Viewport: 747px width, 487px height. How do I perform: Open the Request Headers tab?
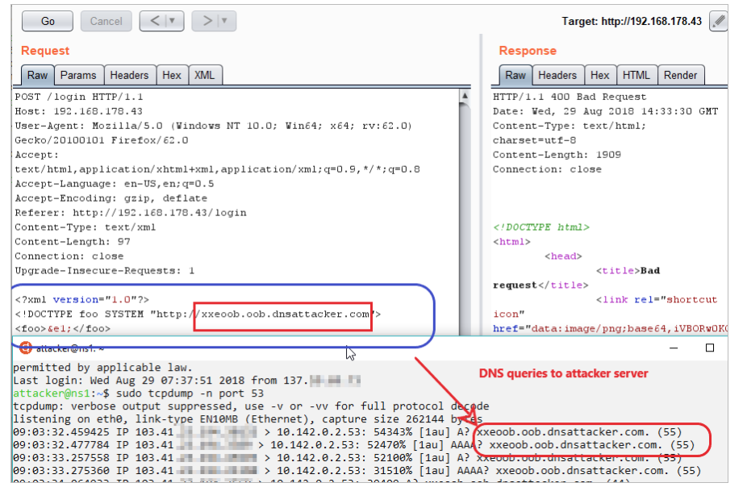pyautogui.click(x=130, y=75)
